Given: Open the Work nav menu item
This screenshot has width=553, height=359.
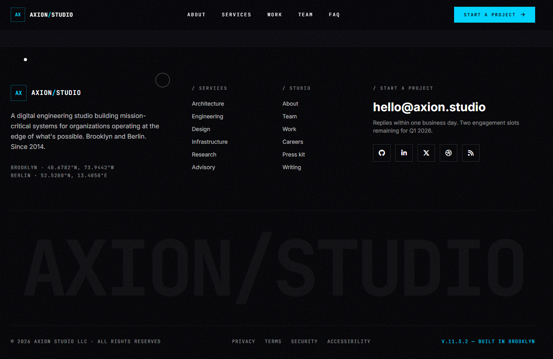Looking at the screenshot, I should (x=275, y=15).
